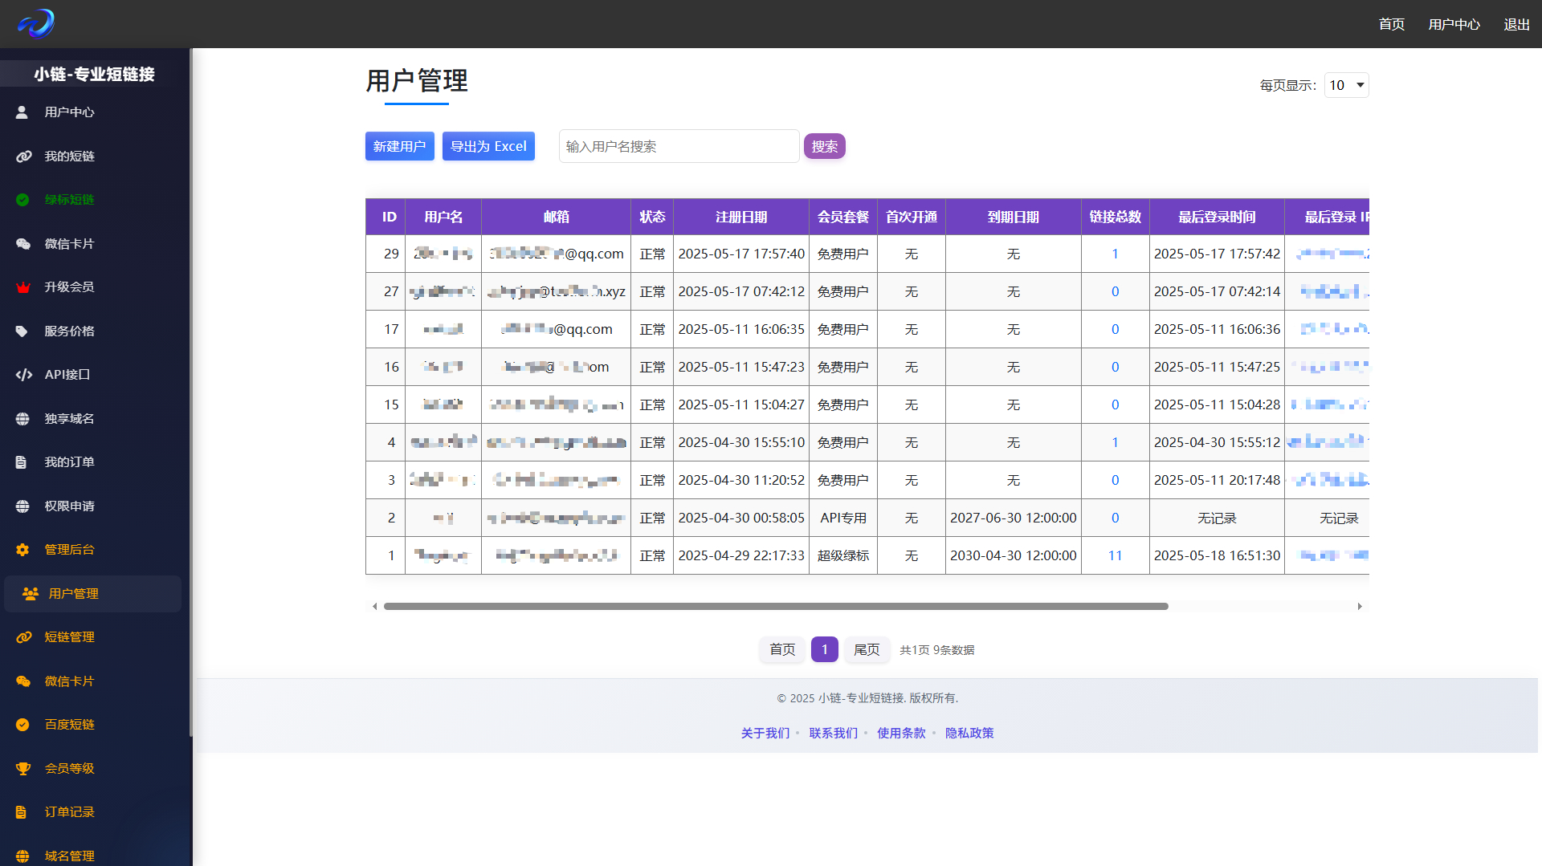Click the 导出为 Excel button
Viewport: 1542px width, 866px height.
click(488, 146)
